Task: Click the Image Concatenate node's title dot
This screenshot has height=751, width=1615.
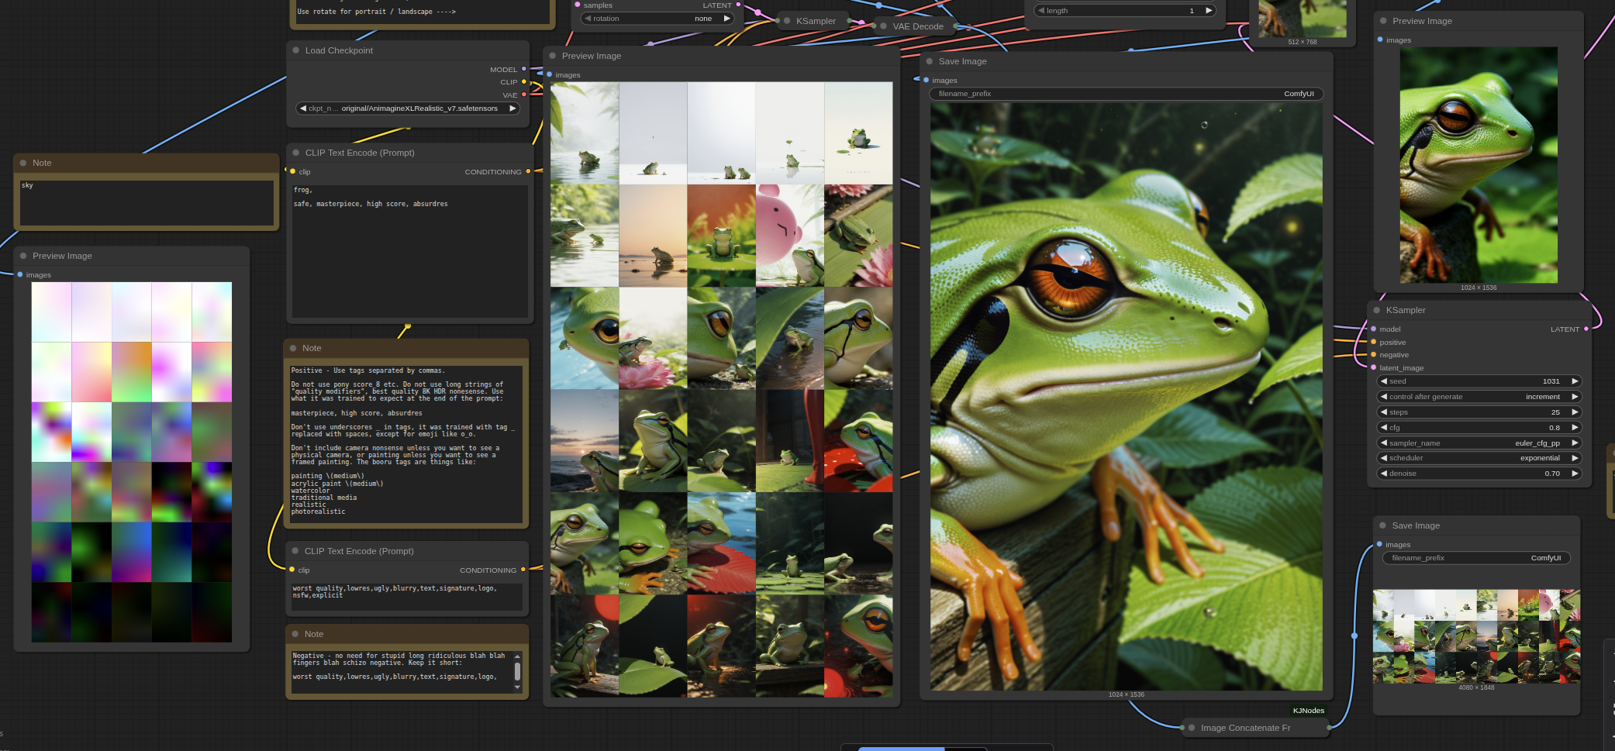Action: (1192, 728)
